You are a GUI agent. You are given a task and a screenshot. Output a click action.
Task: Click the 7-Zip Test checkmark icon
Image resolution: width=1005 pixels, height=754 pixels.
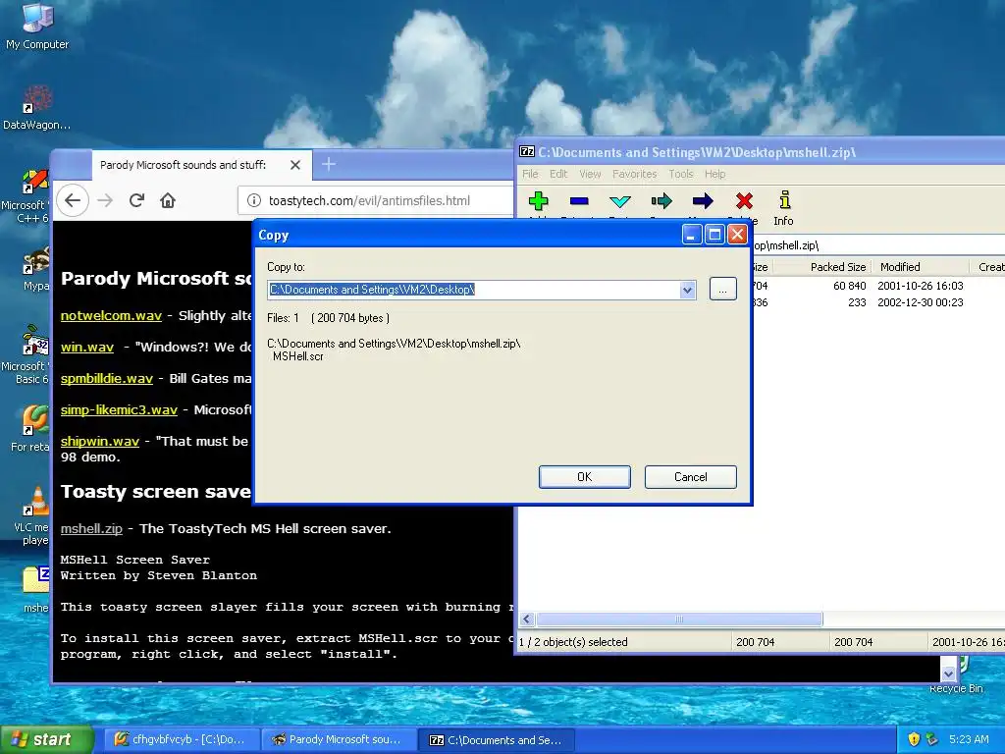point(620,201)
